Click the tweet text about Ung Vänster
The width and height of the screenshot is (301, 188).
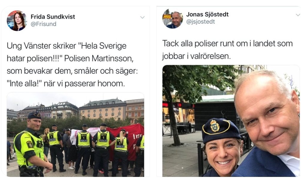coord(72,65)
